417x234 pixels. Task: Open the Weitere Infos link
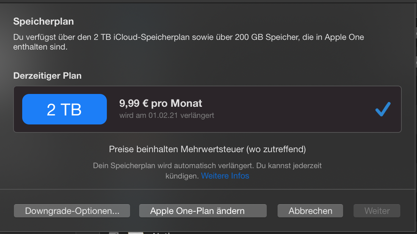(225, 176)
